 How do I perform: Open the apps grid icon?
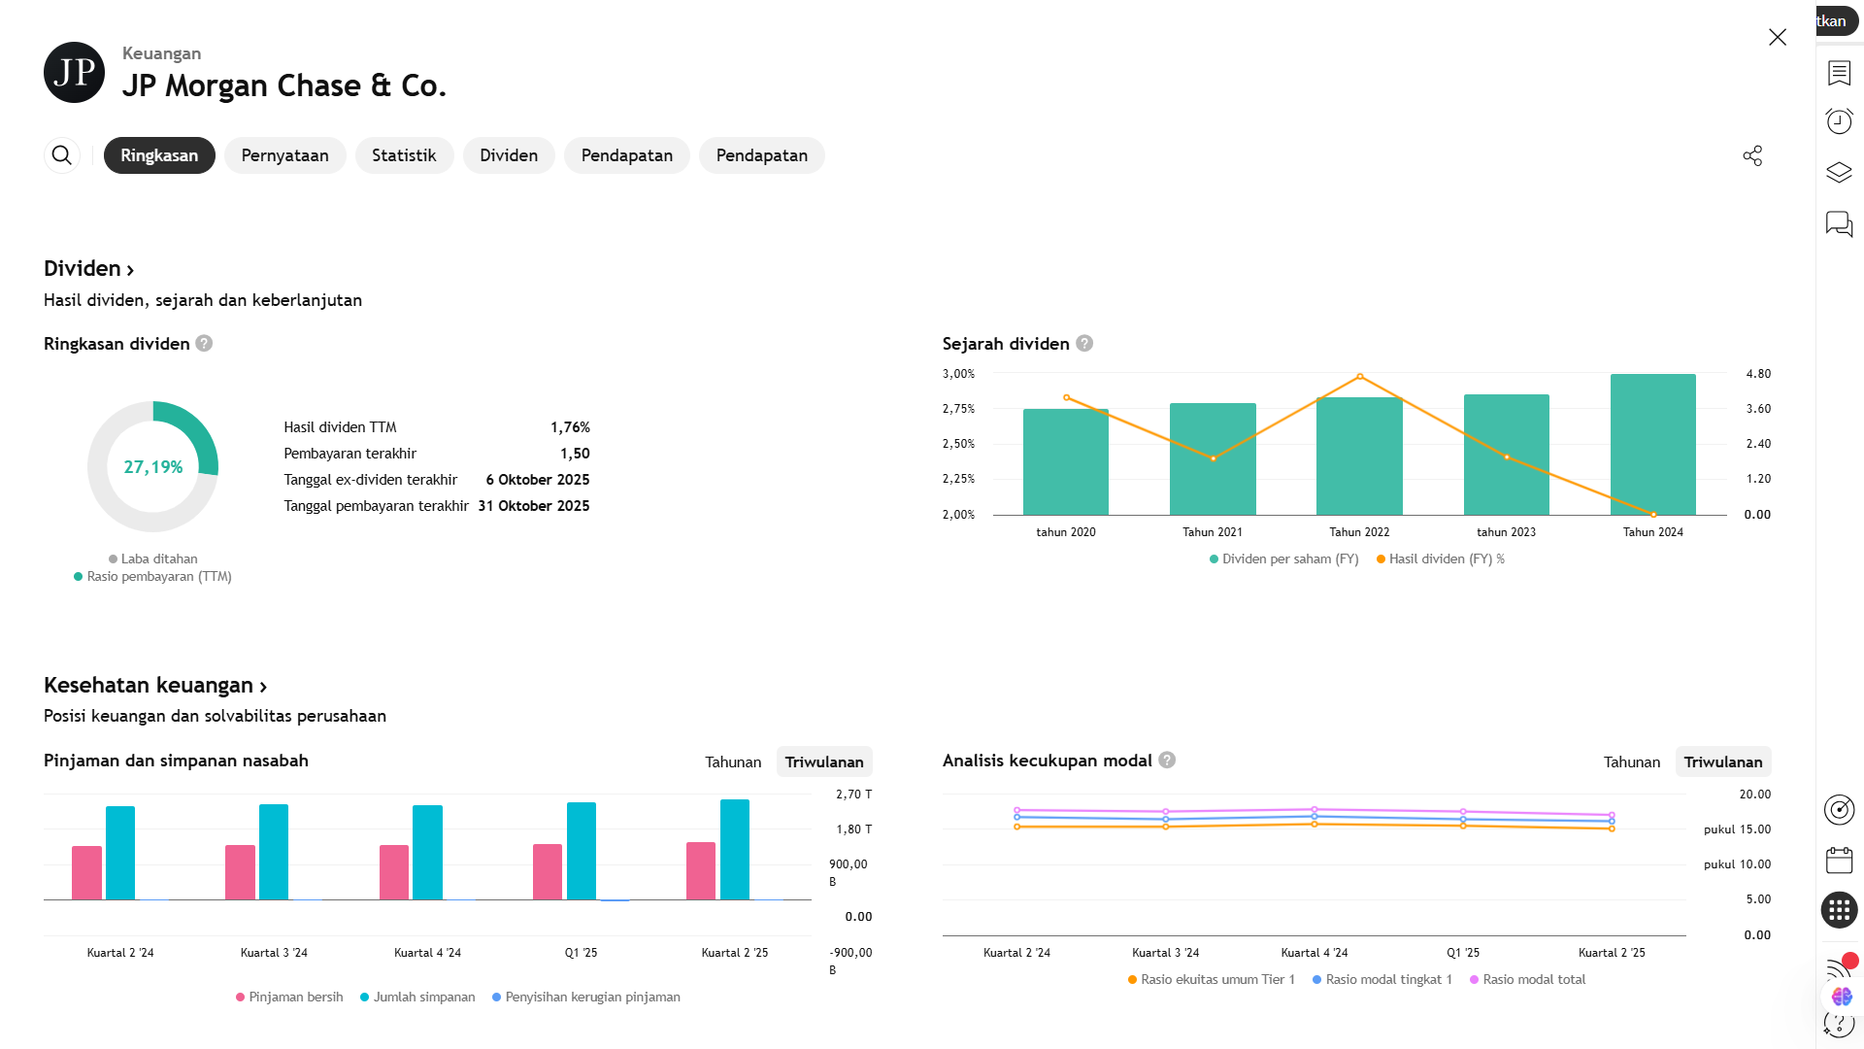coord(1839,910)
